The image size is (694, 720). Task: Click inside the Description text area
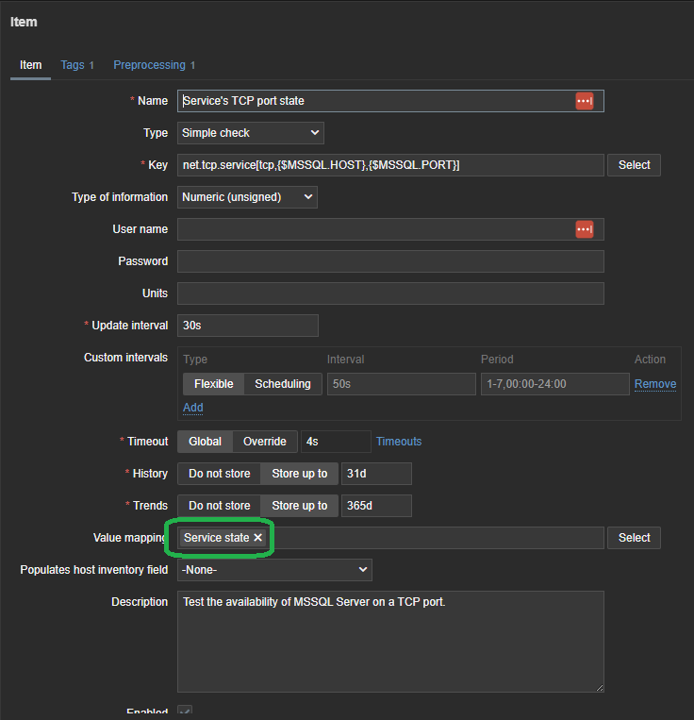[x=390, y=642]
